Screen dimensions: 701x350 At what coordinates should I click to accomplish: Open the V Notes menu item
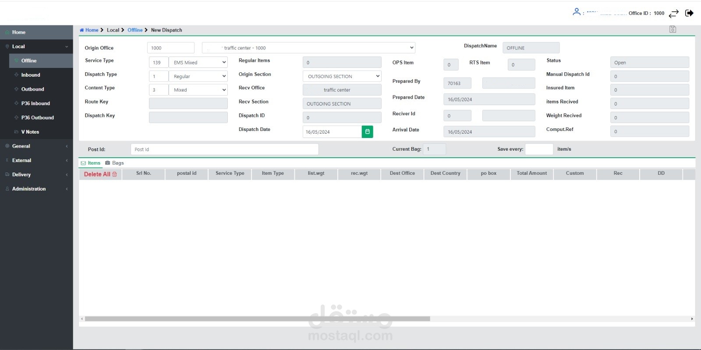41,132
